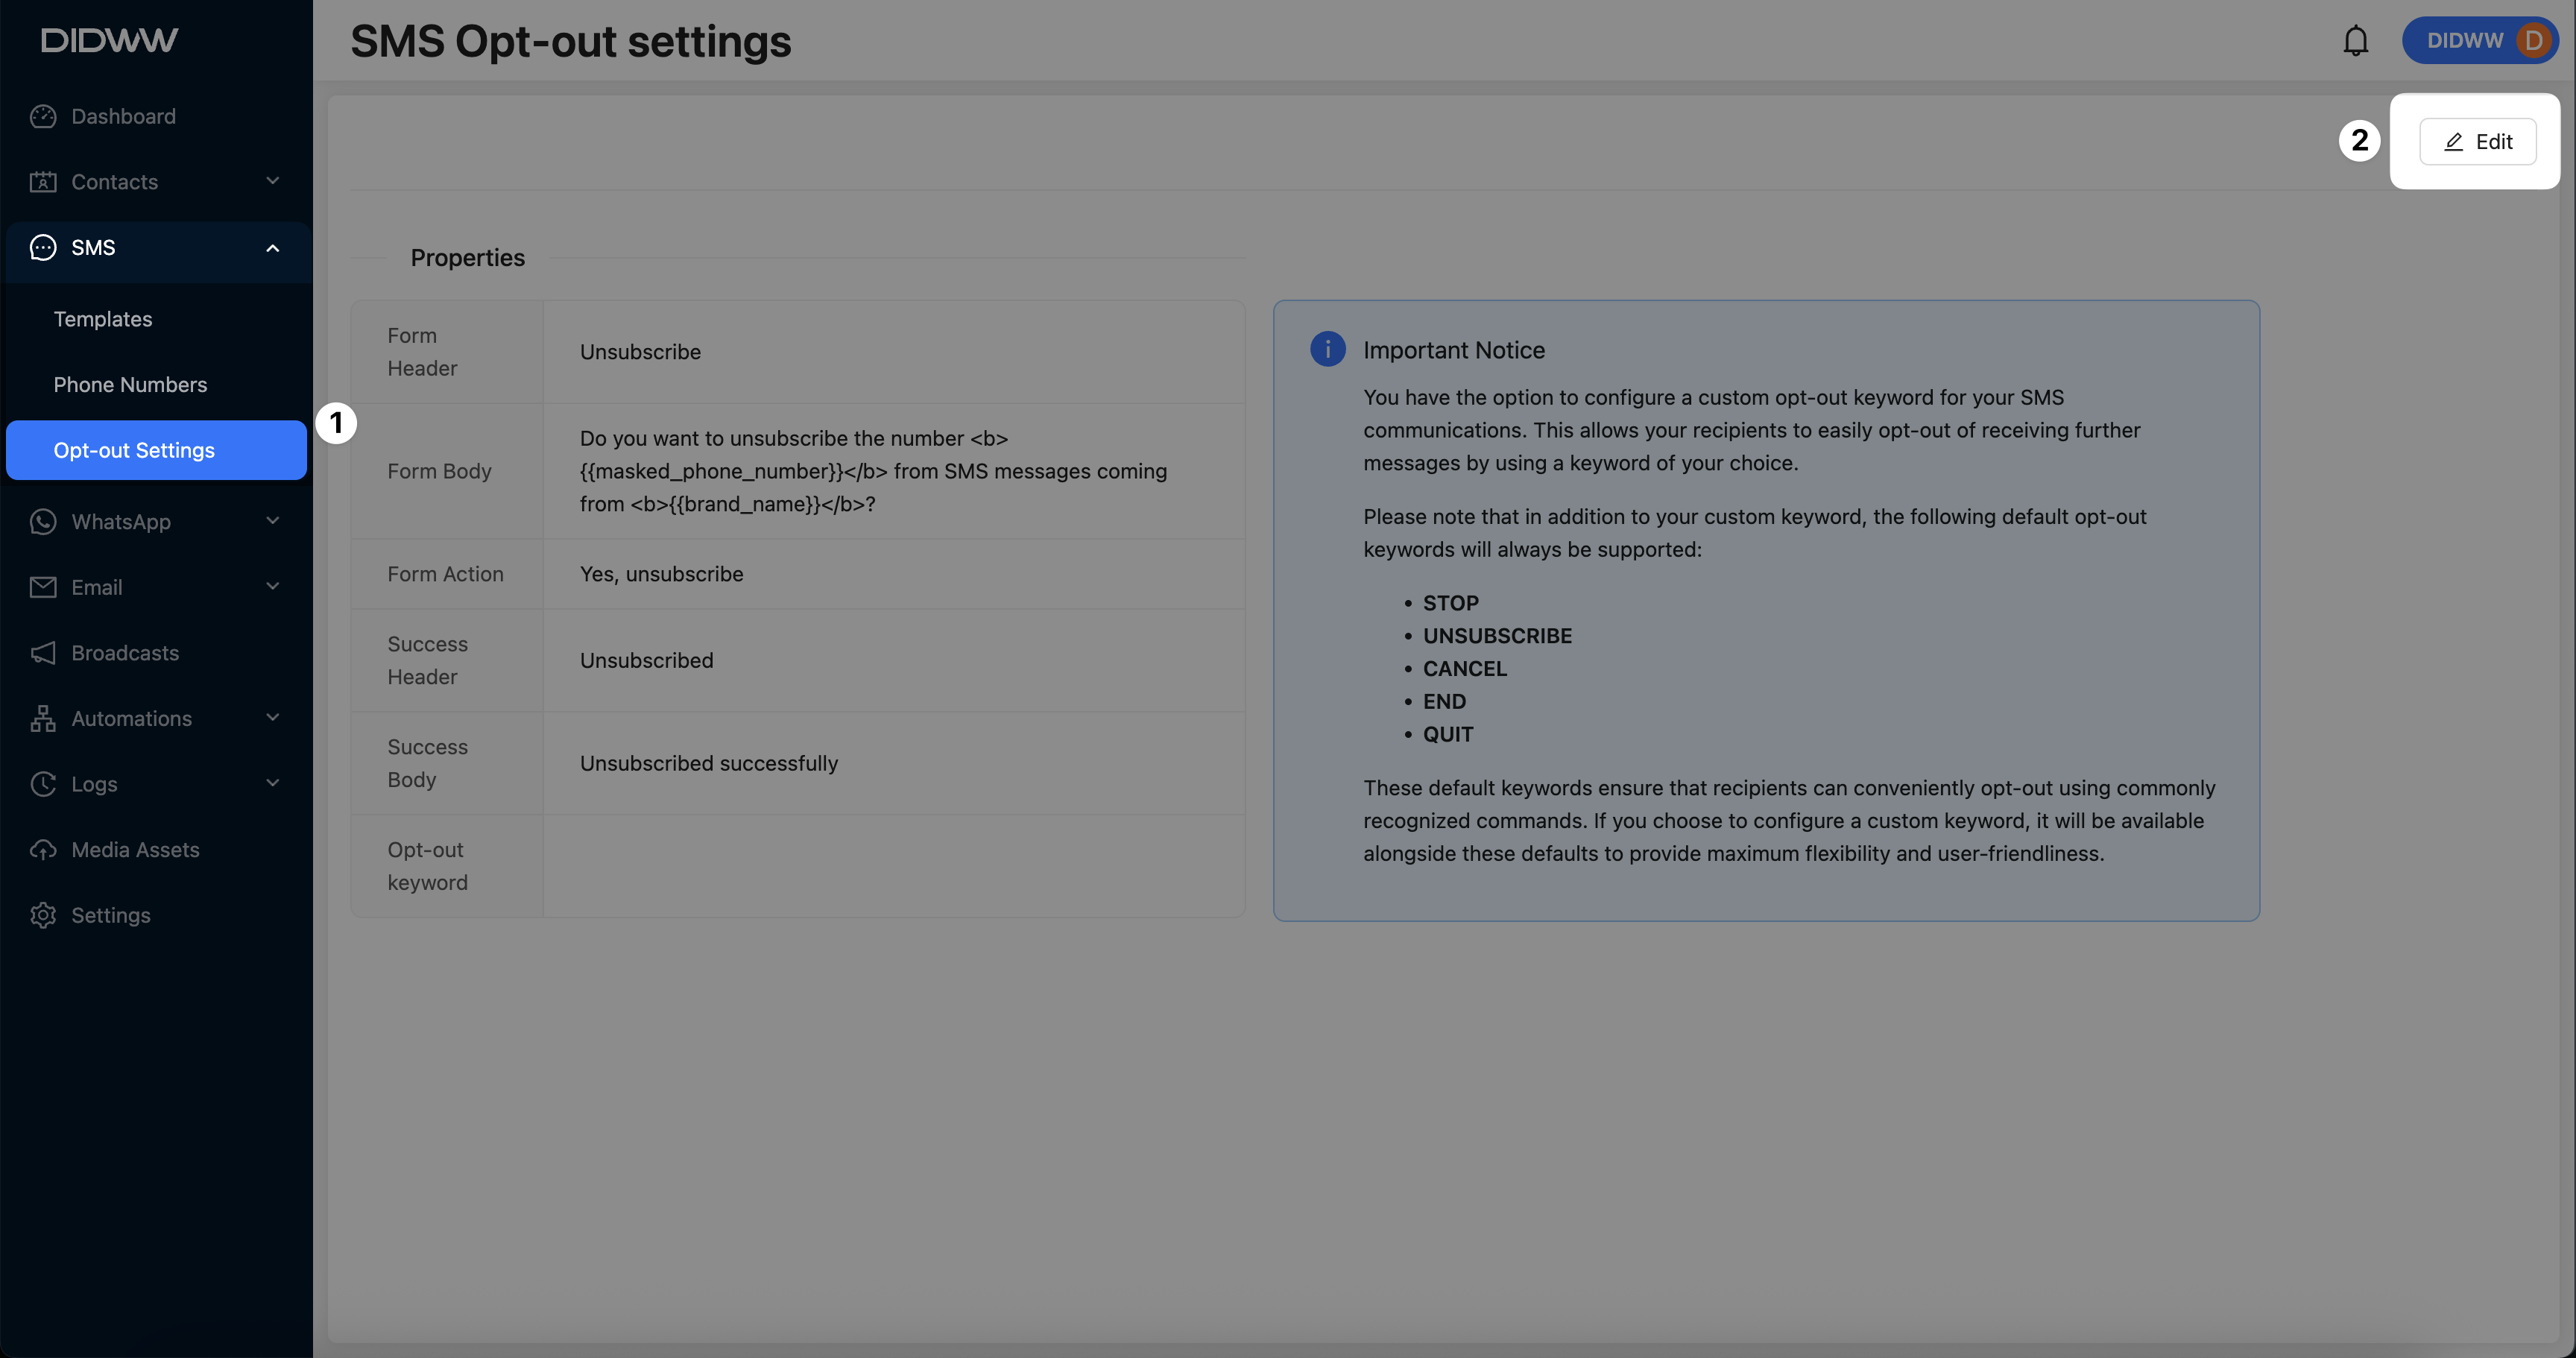This screenshot has width=2576, height=1358.
Task: Click the Dashboard gauge icon
Action: click(x=43, y=117)
